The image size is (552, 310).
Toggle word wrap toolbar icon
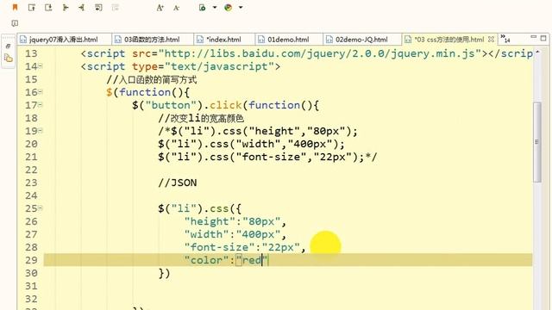98,8
